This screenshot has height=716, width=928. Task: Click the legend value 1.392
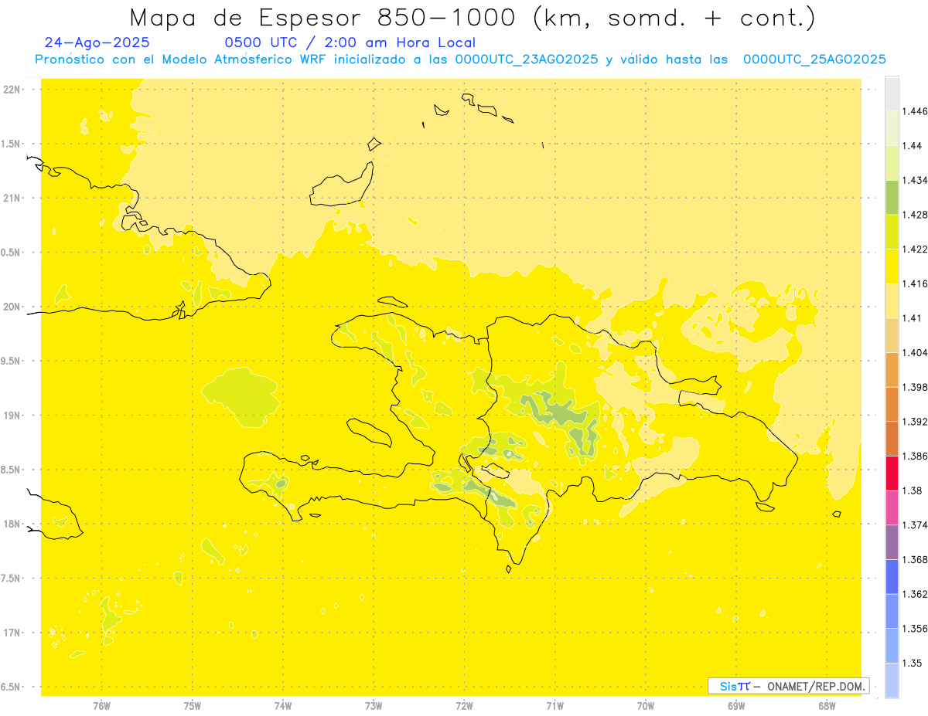914,422
